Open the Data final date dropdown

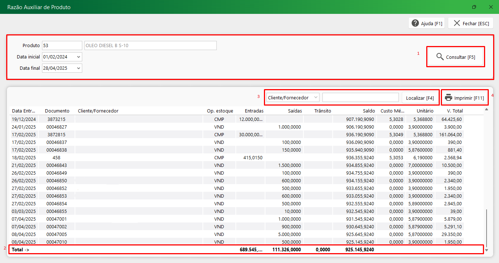coord(79,68)
